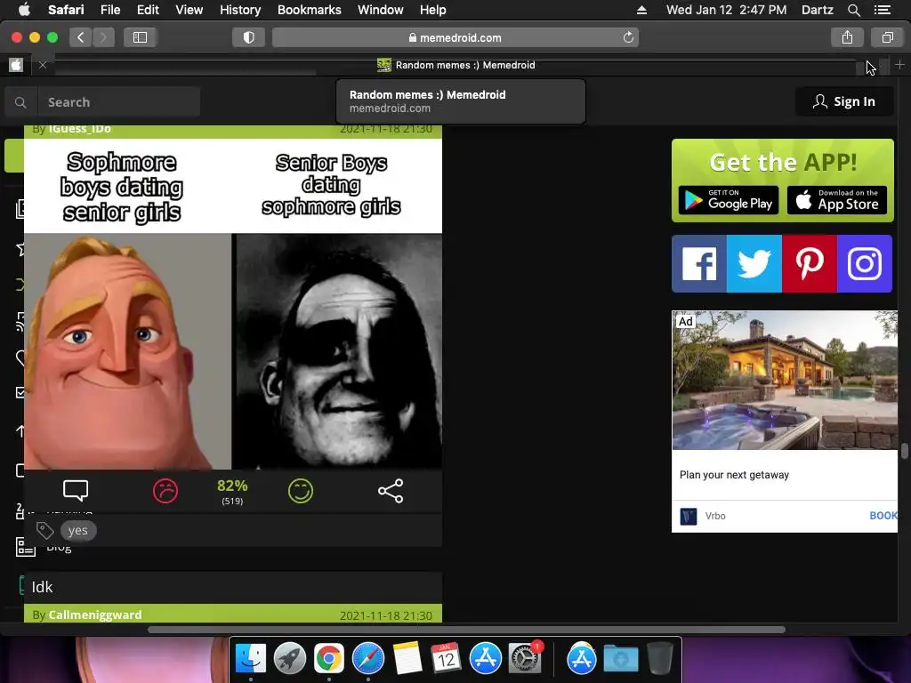This screenshot has height=683, width=911.
Task: Open Calendar from the Dock
Action: pos(447,659)
